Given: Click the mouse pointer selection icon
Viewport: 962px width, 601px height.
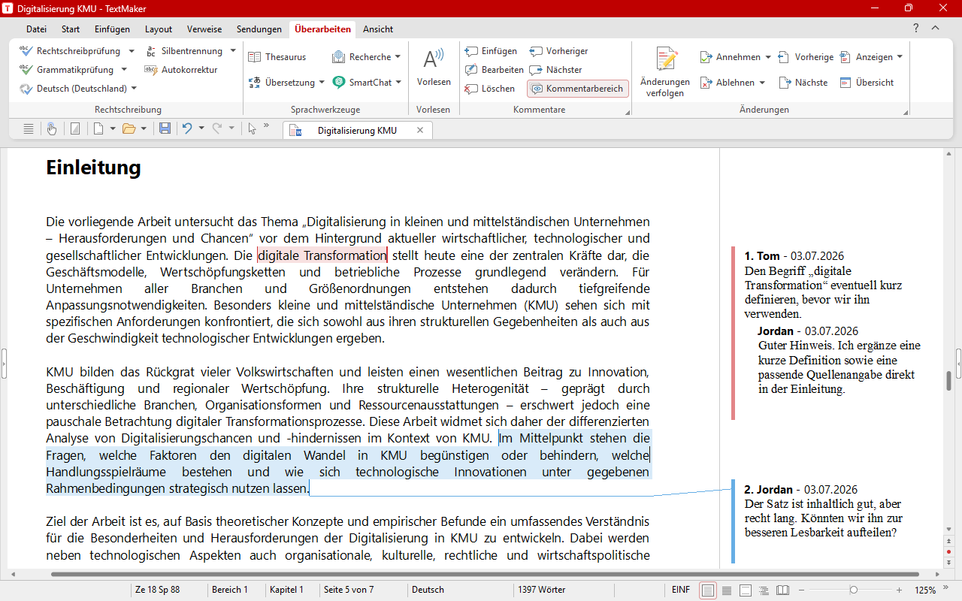Looking at the screenshot, I should point(252,128).
